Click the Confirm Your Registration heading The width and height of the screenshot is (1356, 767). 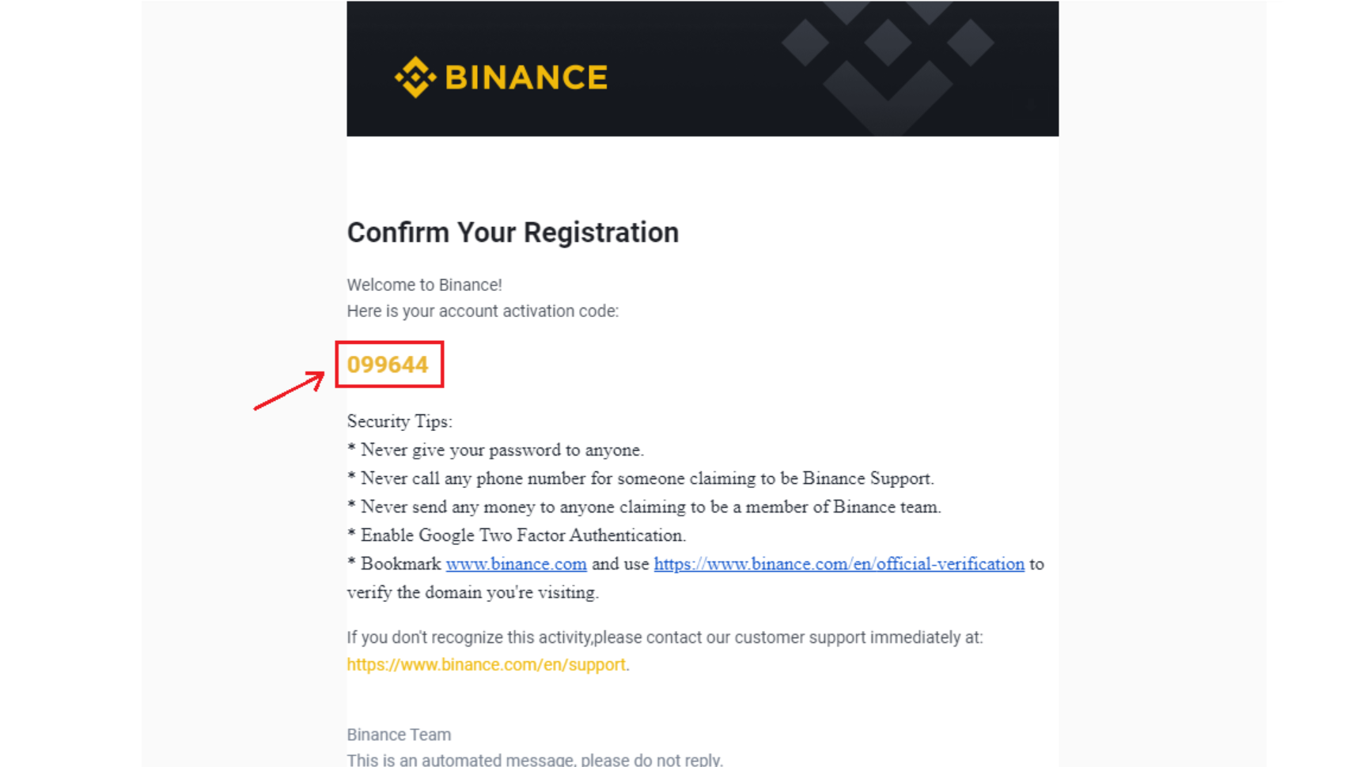pos(513,232)
